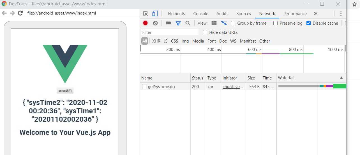The height and width of the screenshot is (155, 360).
Task: Enable Preserve log checkbox
Action: point(275,23)
